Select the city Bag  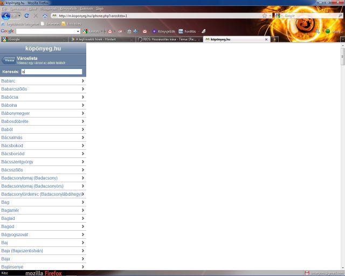click(x=43, y=202)
